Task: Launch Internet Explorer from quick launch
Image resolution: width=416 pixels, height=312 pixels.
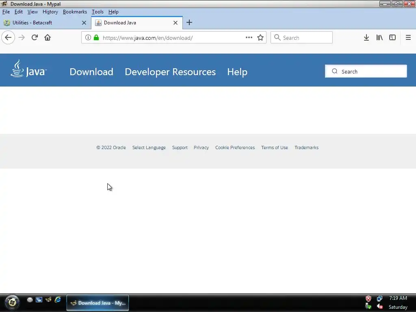Action: coord(58,299)
